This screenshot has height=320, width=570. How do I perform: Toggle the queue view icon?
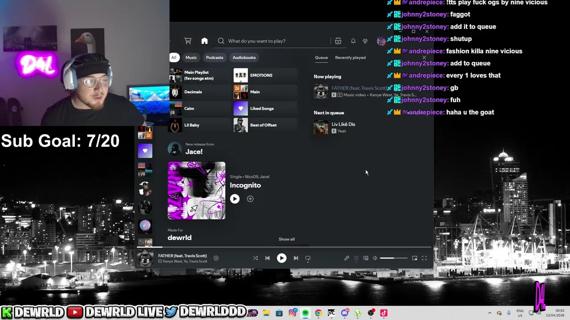356,258
